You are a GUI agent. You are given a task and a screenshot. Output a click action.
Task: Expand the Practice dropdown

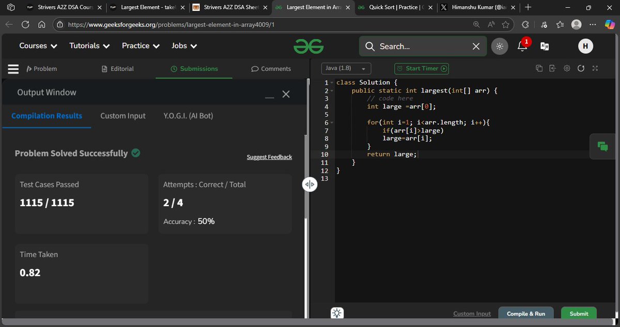[x=139, y=45]
